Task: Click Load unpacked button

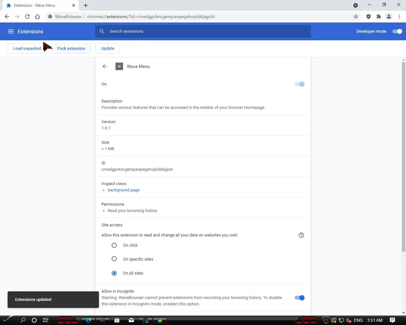Action: [27, 49]
